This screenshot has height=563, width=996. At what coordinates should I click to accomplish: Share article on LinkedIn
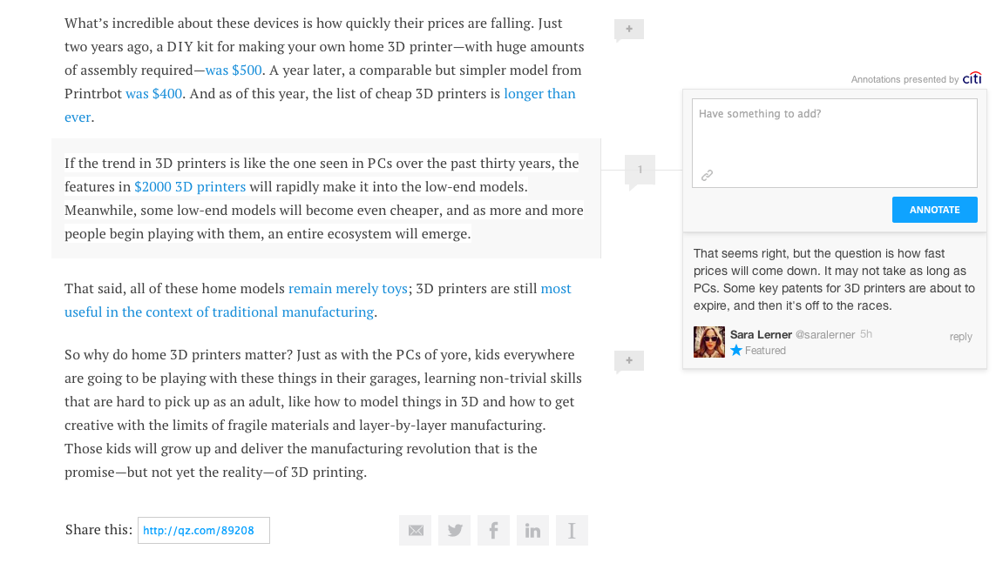click(x=533, y=530)
